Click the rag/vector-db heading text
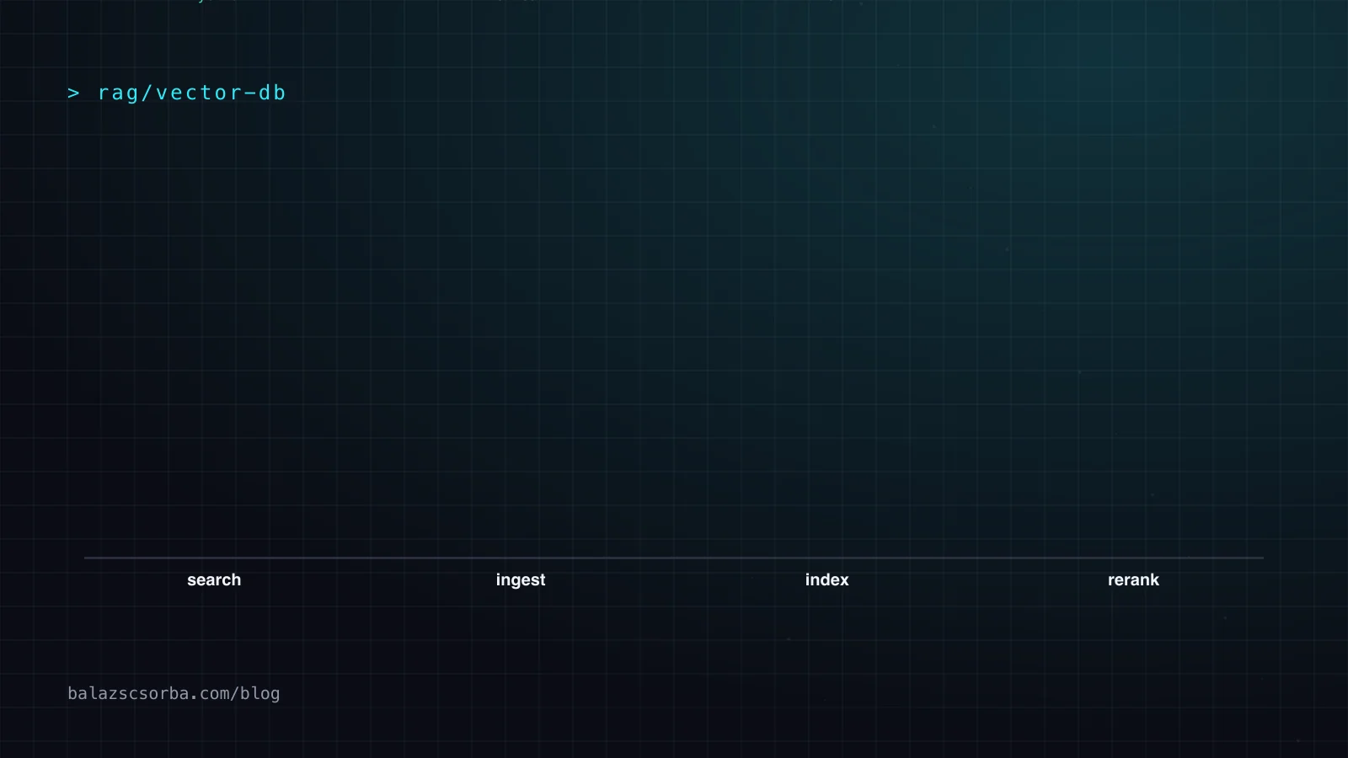This screenshot has width=1348, height=758. tap(192, 93)
